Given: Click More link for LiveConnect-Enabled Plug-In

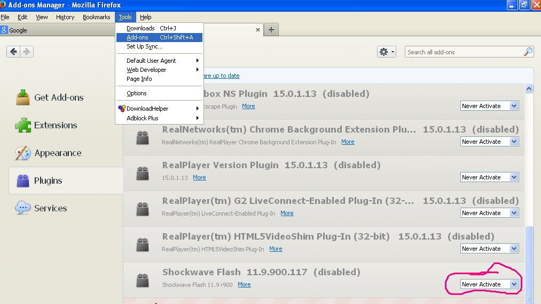Looking at the screenshot, I should pyautogui.click(x=287, y=213).
